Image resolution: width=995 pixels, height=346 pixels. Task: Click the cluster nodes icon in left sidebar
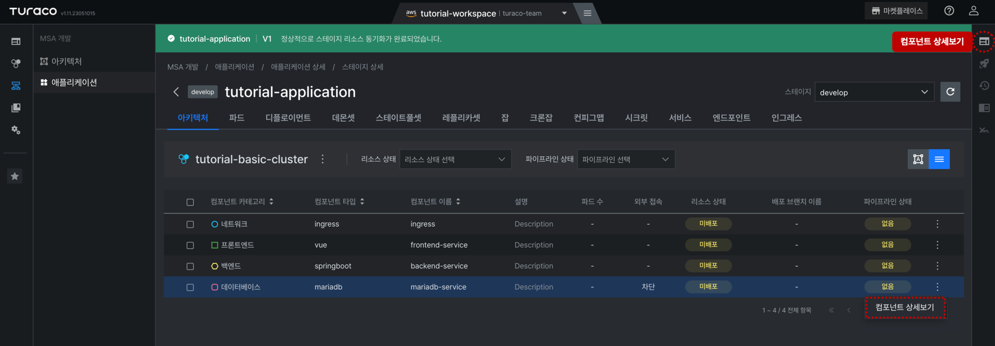pyautogui.click(x=16, y=63)
